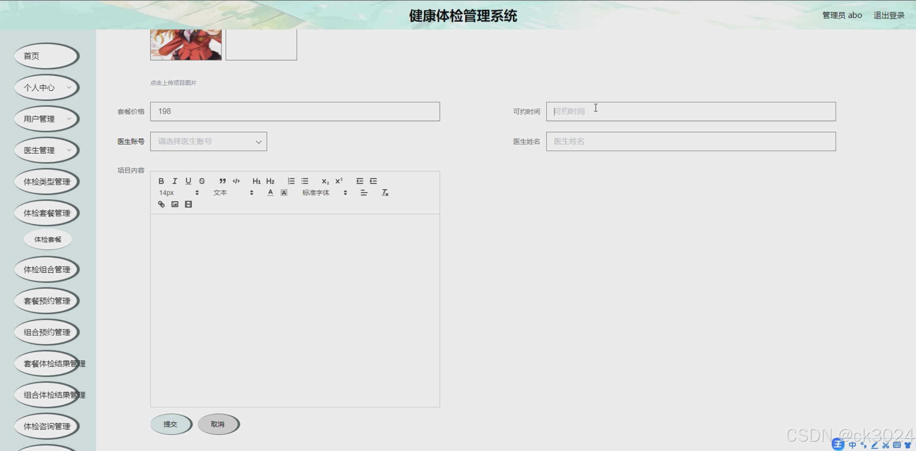Image resolution: width=916 pixels, height=451 pixels.
Task: Apply superscript formatting
Action: [339, 181]
